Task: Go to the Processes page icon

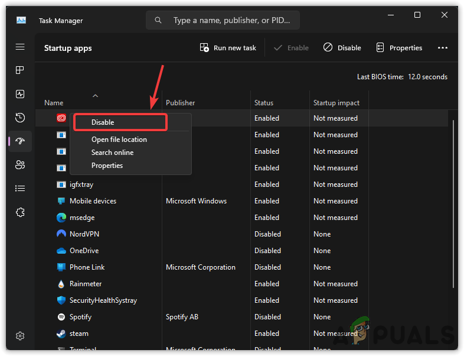Action: click(20, 70)
